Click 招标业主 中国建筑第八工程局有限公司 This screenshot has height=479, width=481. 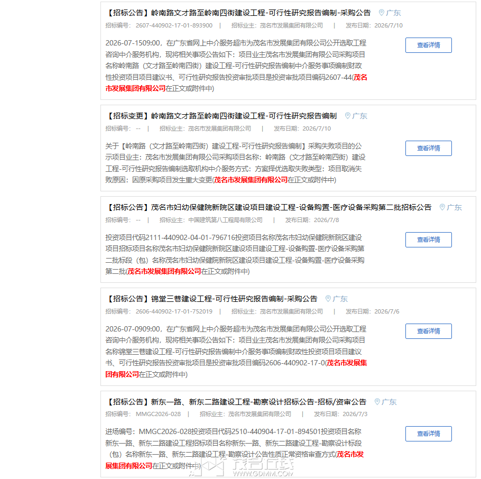coord(211,220)
